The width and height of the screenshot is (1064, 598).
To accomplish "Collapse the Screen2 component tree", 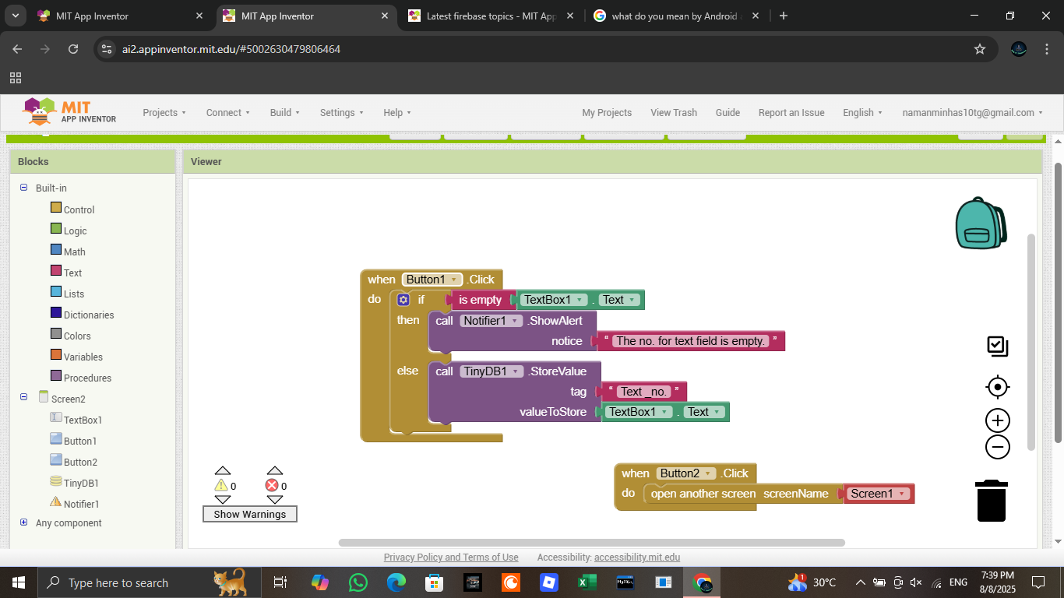I will click(24, 397).
